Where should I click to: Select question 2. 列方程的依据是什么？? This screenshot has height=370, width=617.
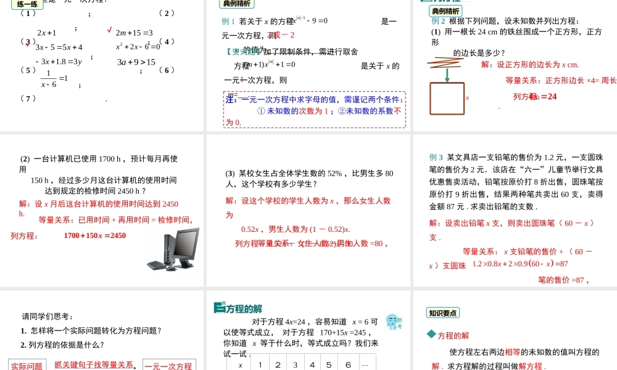pos(62,345)
